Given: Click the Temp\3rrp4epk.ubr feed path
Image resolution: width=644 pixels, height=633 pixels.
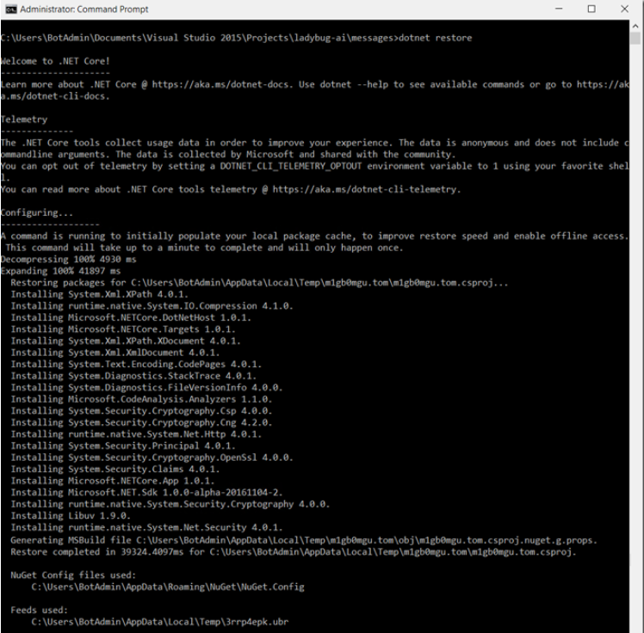Looking at the screenshot, I should tap(160, 622).
